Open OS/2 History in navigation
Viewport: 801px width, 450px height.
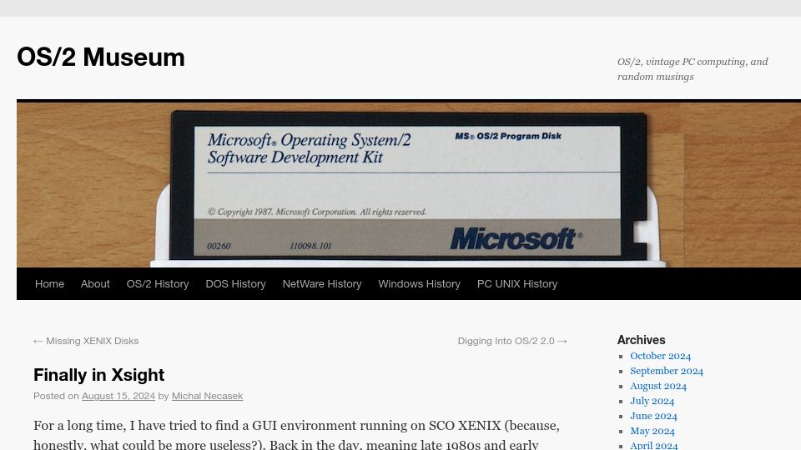(158, 283)
